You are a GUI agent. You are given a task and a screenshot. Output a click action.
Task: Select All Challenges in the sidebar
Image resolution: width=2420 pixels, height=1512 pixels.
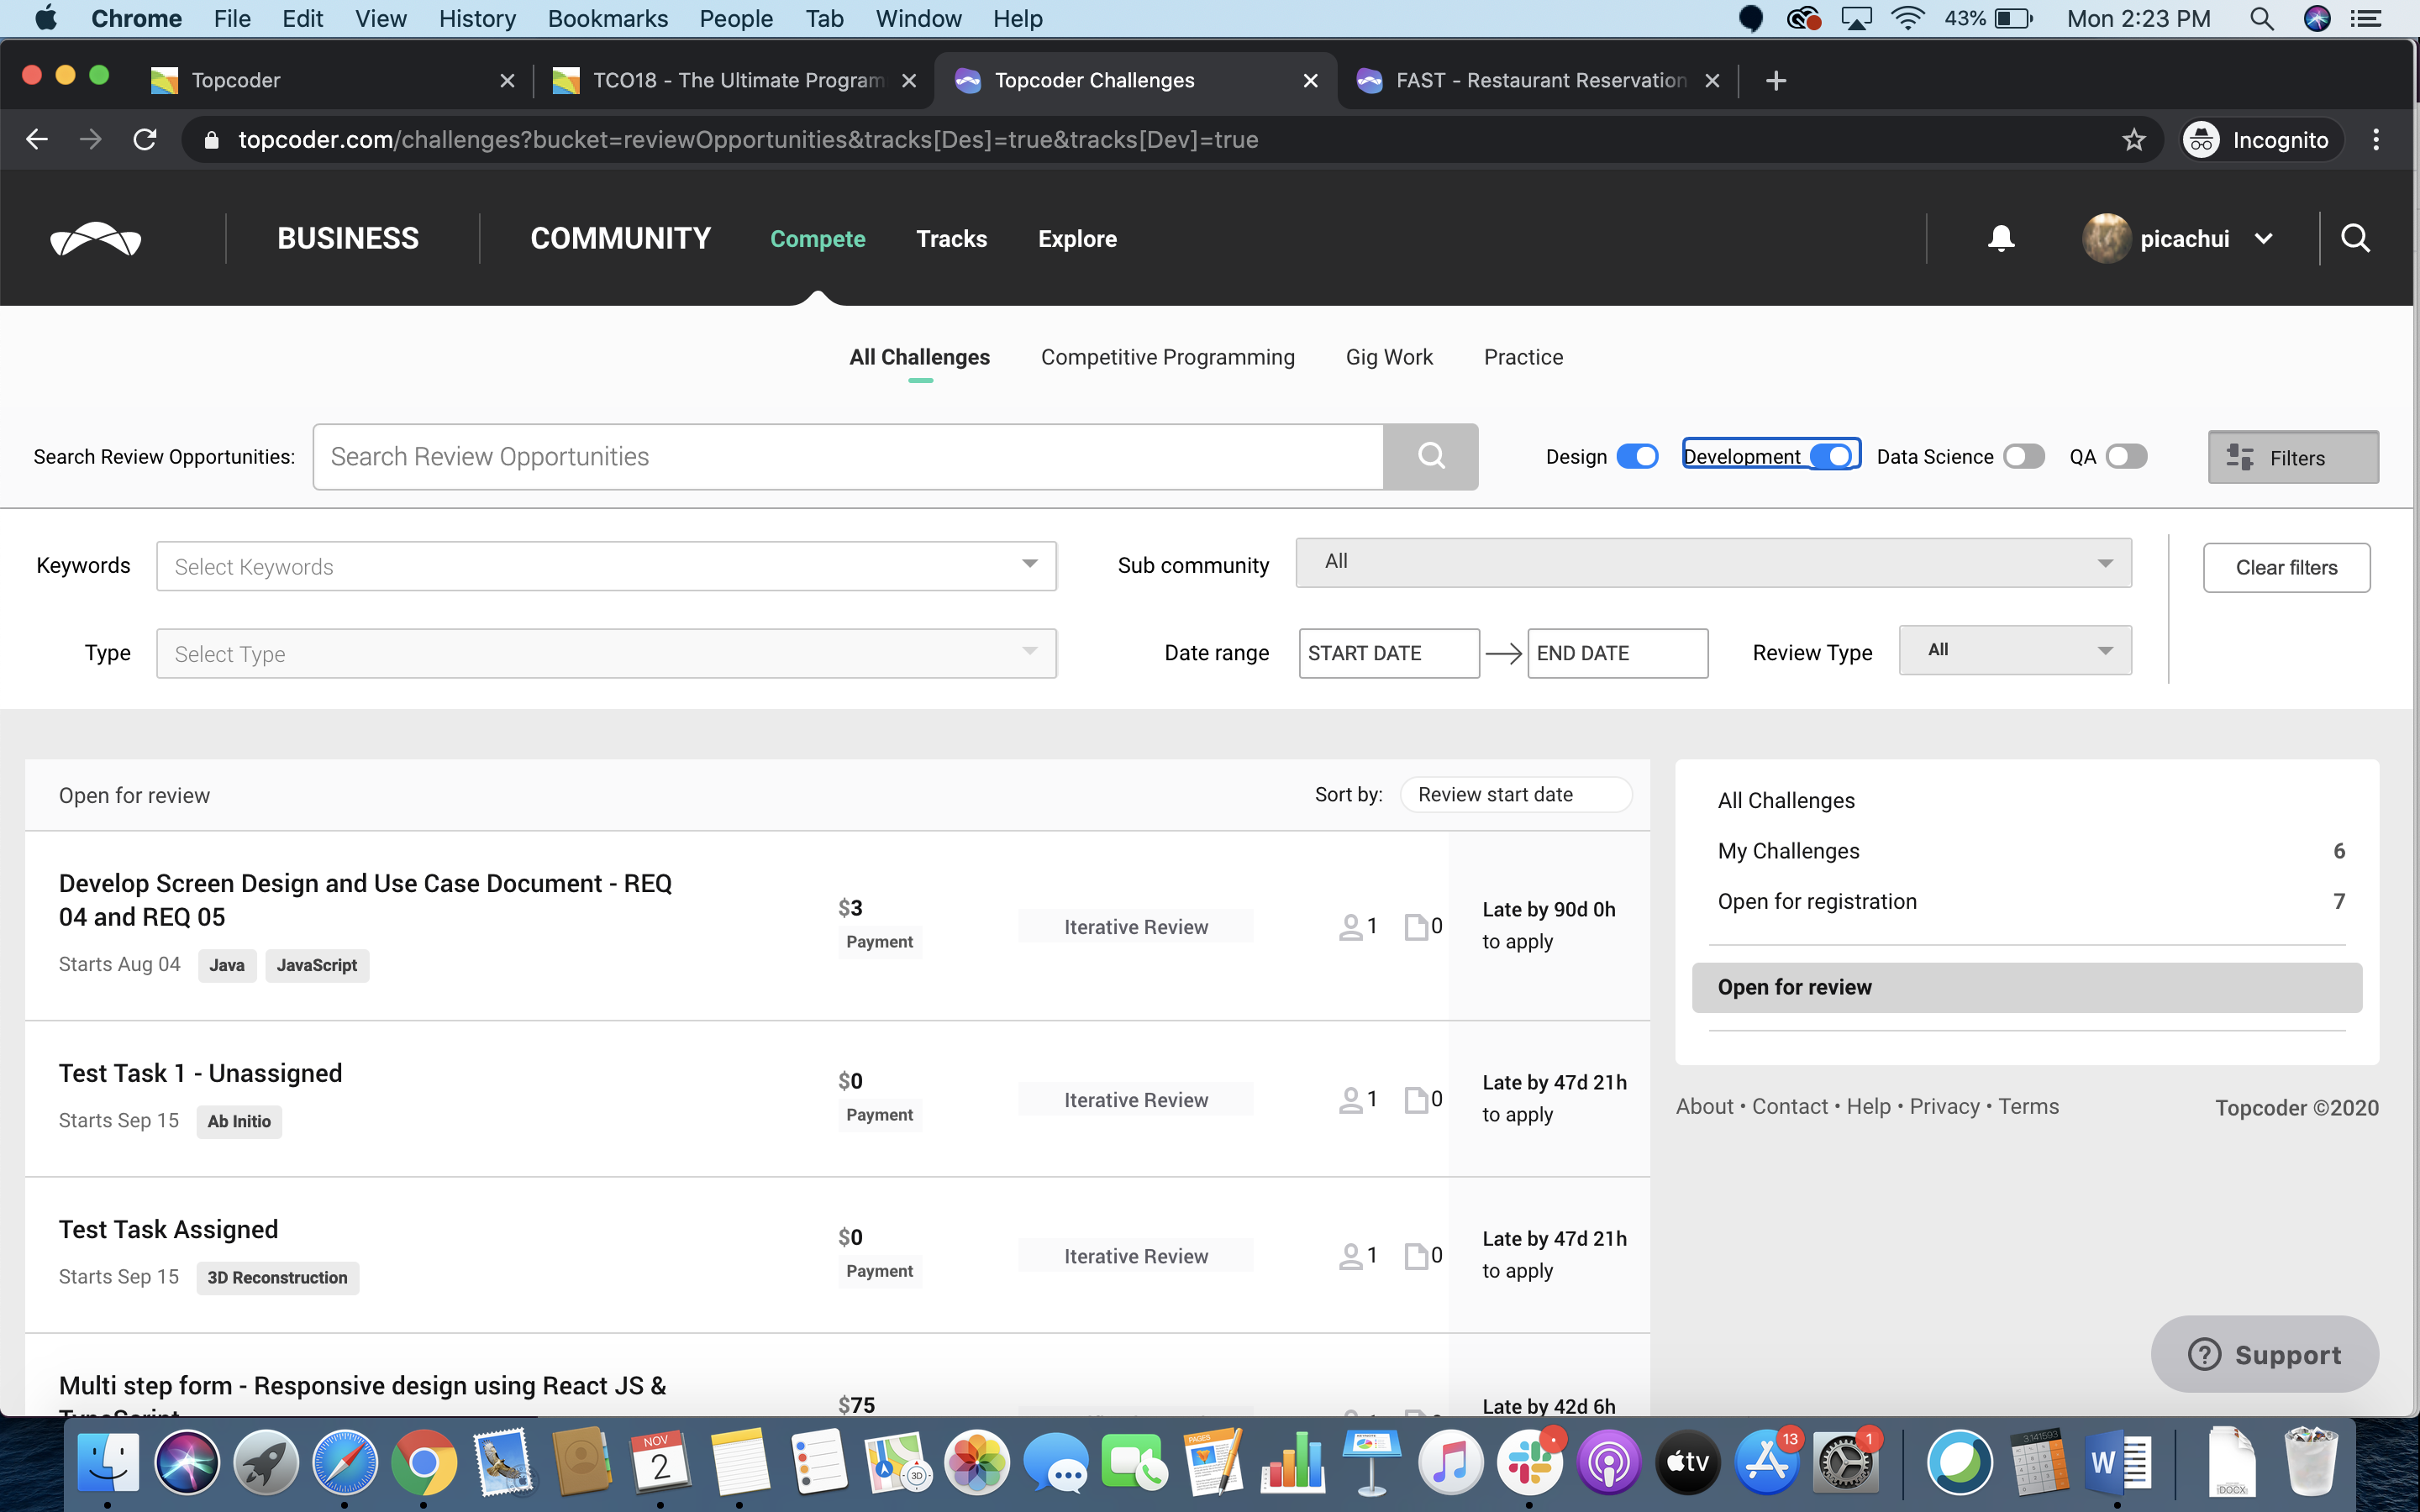1786,800
